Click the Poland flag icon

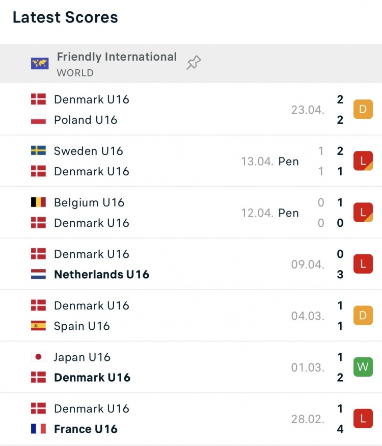pyautogui.click(x=38, y=120)
